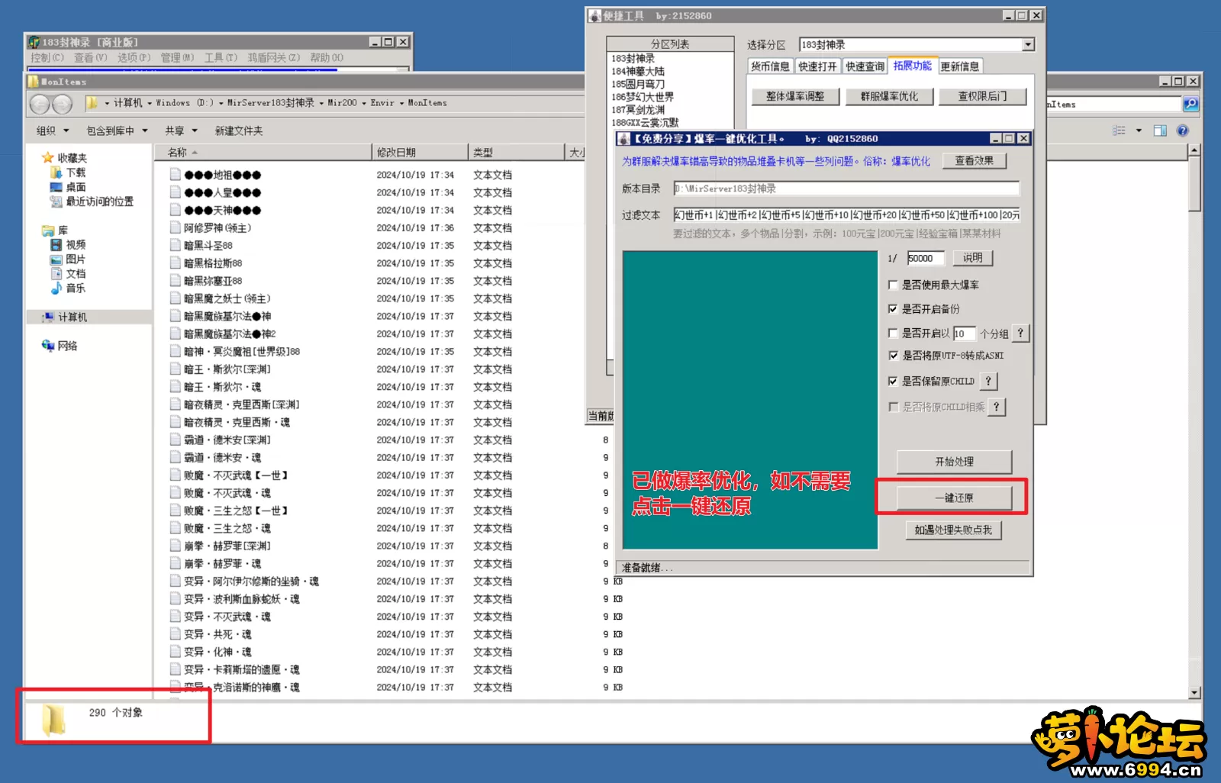The height and width of the screenshot is (783, 1221).
Task: Click the file list vertical scrollbar down arrow
Action: click(x=1194, y=693)
